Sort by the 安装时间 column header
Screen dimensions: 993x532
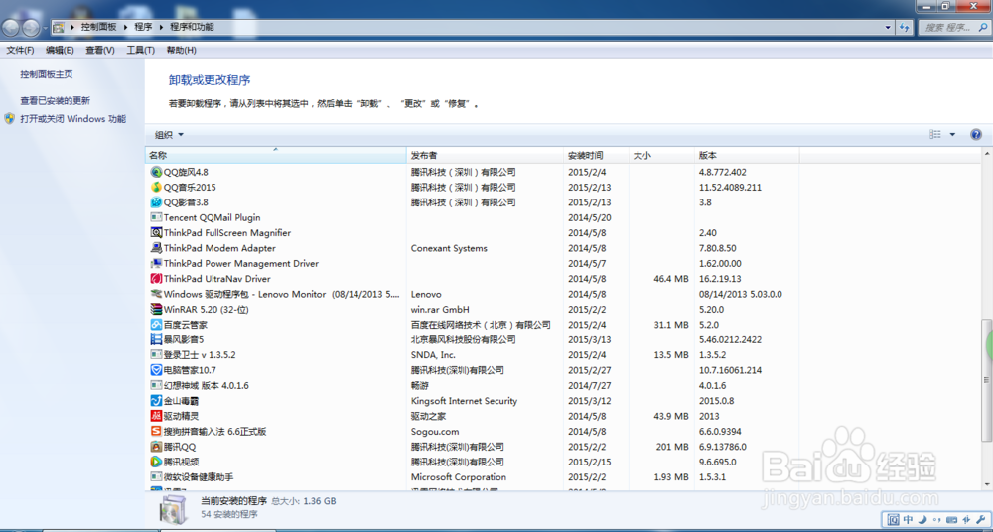pos(597,155)
